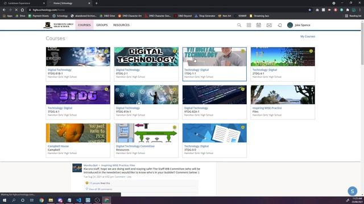This screenshot has height=204, width=364.
Task: Open the apps grid icon in header
Action: [249, 25]
